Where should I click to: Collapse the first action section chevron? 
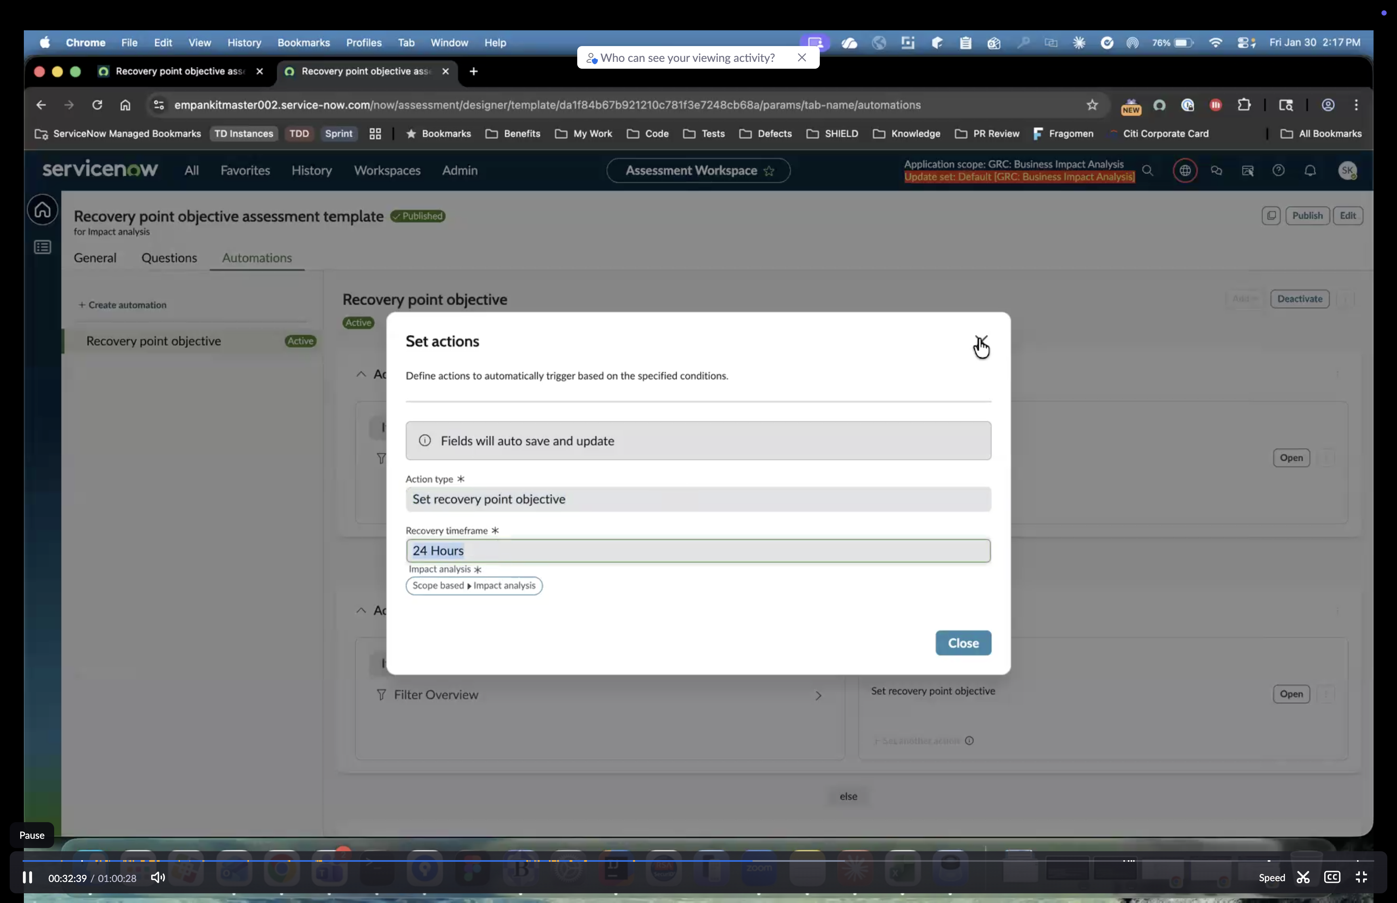(x=361, y=374)
